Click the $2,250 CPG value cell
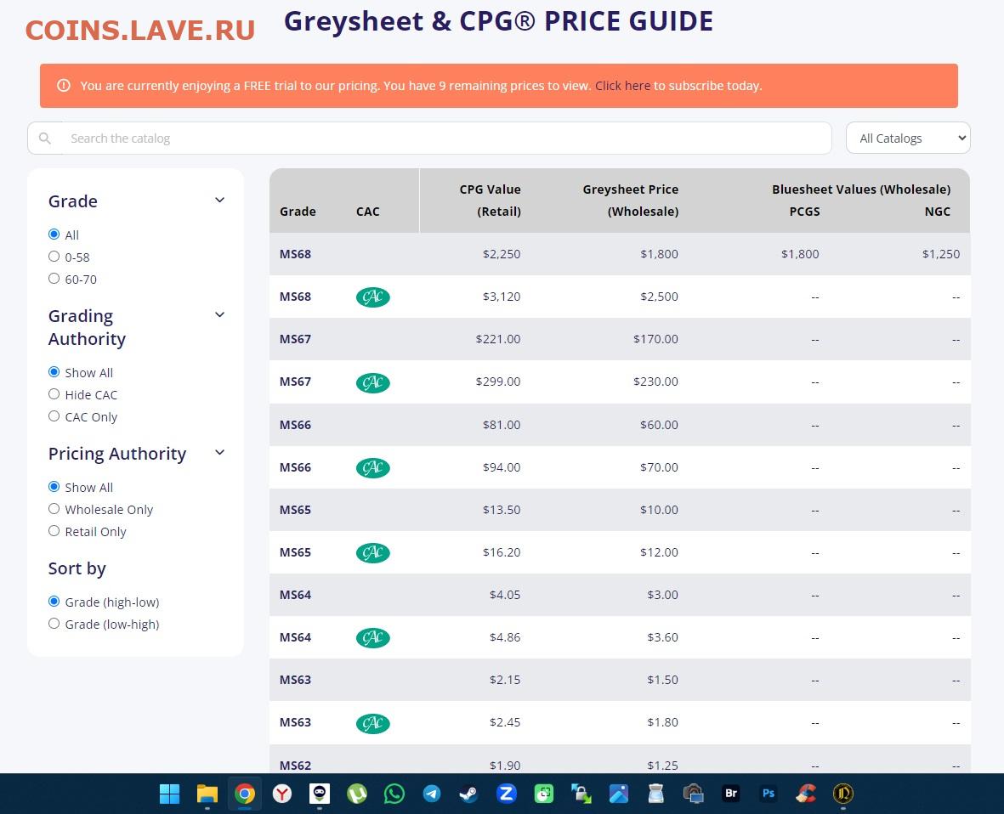1004x814 pixels. pyautogui.click(x=502, y=254)
